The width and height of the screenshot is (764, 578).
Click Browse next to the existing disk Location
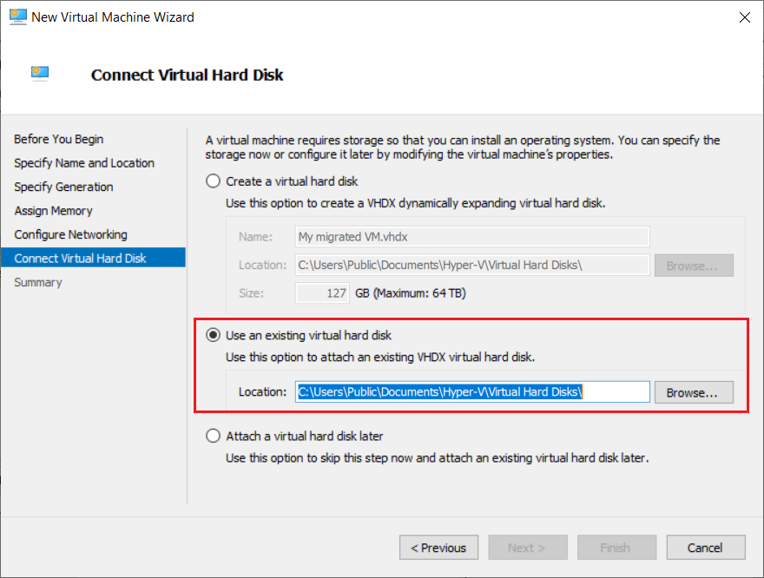pos(693,391)
